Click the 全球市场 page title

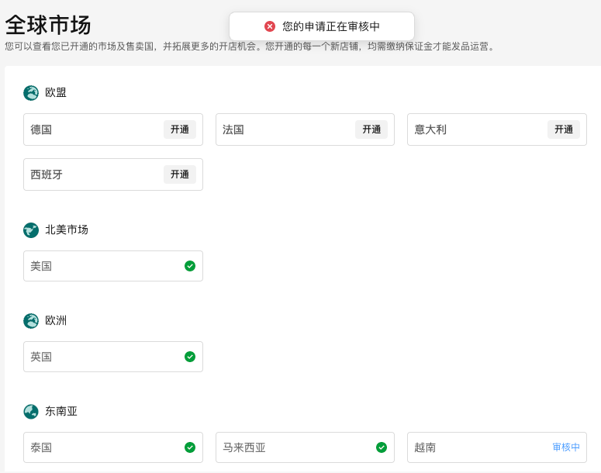tap(48, 25)
